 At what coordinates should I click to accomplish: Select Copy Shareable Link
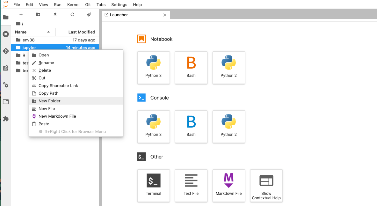[x=76, y=86]
